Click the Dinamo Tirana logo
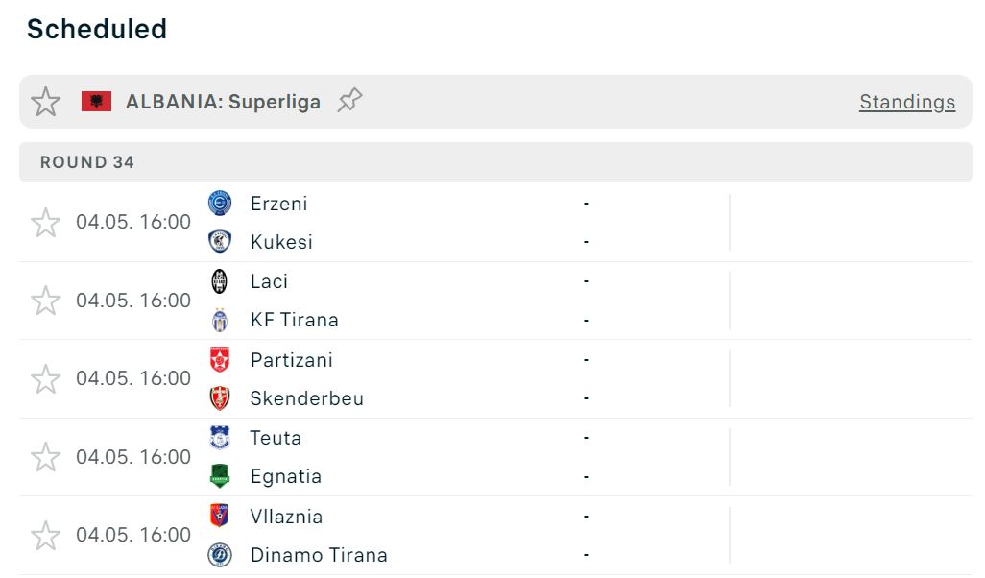The image size is (985, 578). [x=220, y=555]
